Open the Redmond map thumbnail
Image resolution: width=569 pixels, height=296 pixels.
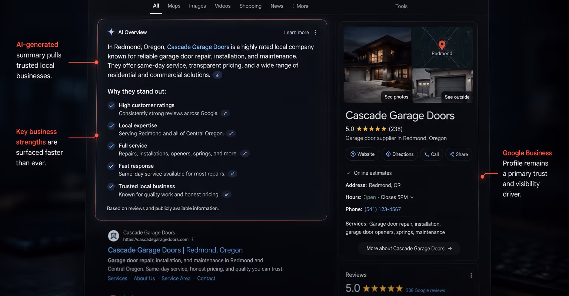[443, 47]
